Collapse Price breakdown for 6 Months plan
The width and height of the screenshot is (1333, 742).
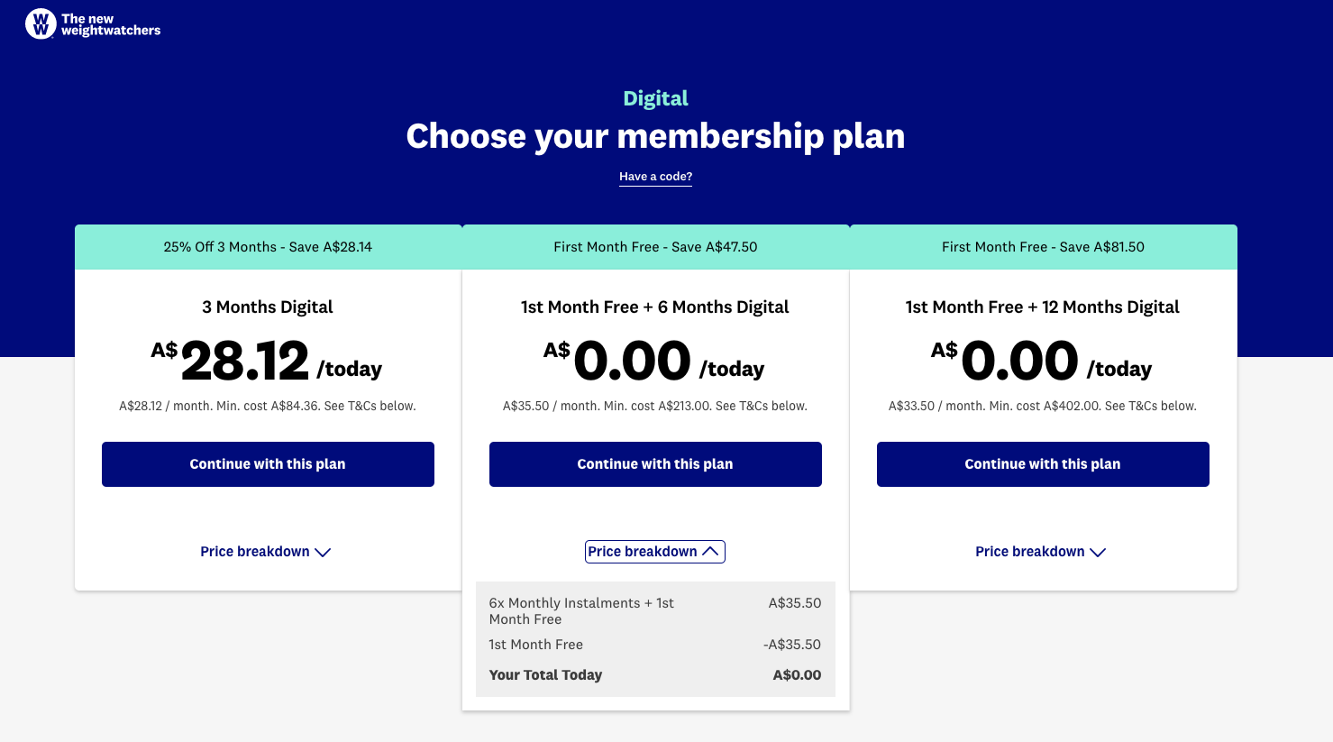click(x=654, y=552)
